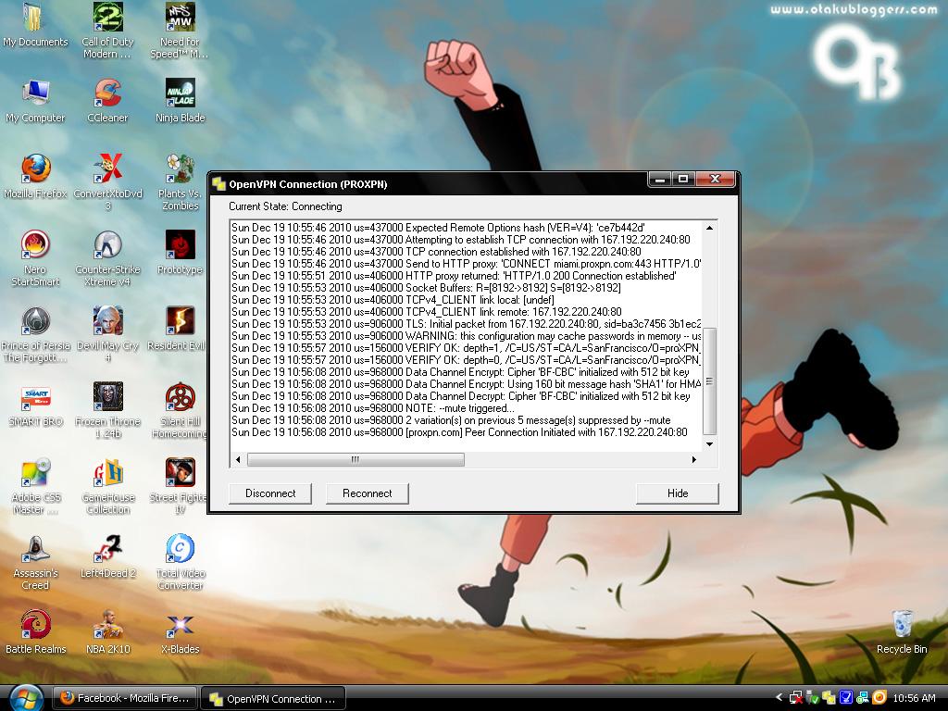948x711 pixels.
Task: Select Call of Duty Modern Warfare 2 icon
Action: click(x=107, y=29)
